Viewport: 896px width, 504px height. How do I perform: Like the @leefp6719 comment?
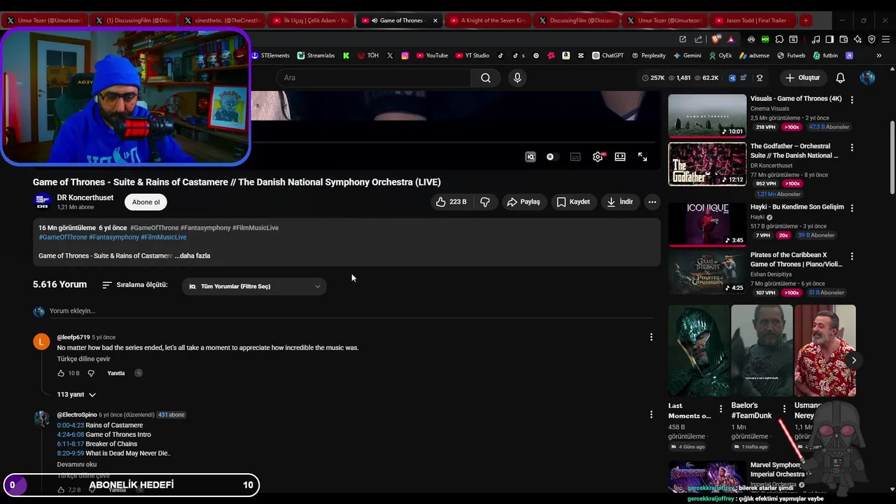pos(61,373)
